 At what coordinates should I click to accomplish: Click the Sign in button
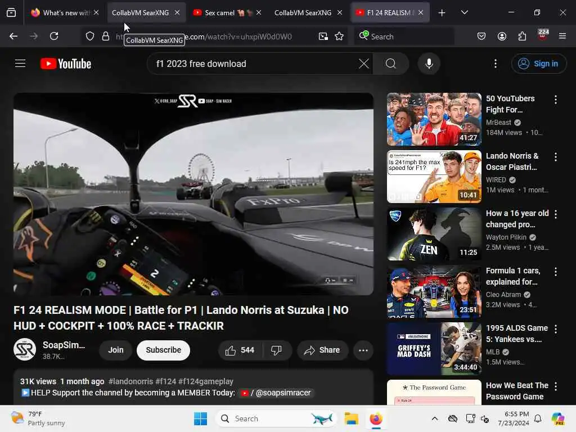point(538,64)
